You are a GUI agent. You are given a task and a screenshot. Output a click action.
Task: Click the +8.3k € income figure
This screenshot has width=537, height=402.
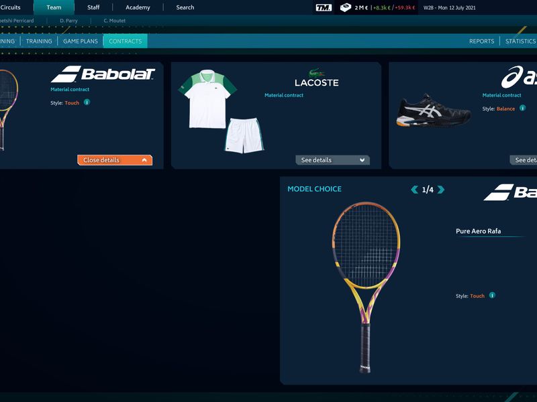point(382,7)
